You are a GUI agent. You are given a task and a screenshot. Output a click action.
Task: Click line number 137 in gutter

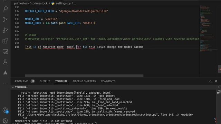pos(17,11)
